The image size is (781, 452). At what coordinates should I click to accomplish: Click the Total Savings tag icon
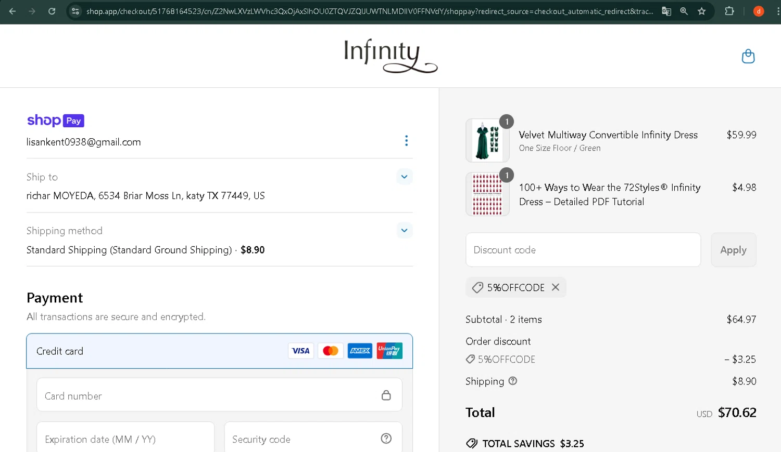tap(472, 443)
